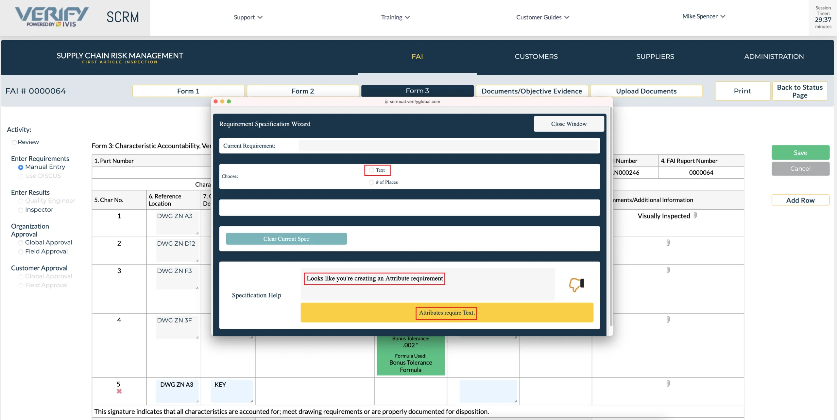
Task: Click the popup window vertical scrollbar
Action: pyautogui.click(x=611, y=217)
